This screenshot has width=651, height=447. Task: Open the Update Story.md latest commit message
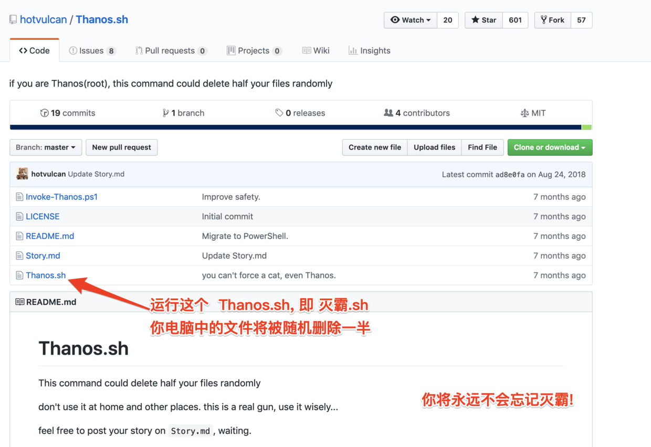[x=96, y=174]
